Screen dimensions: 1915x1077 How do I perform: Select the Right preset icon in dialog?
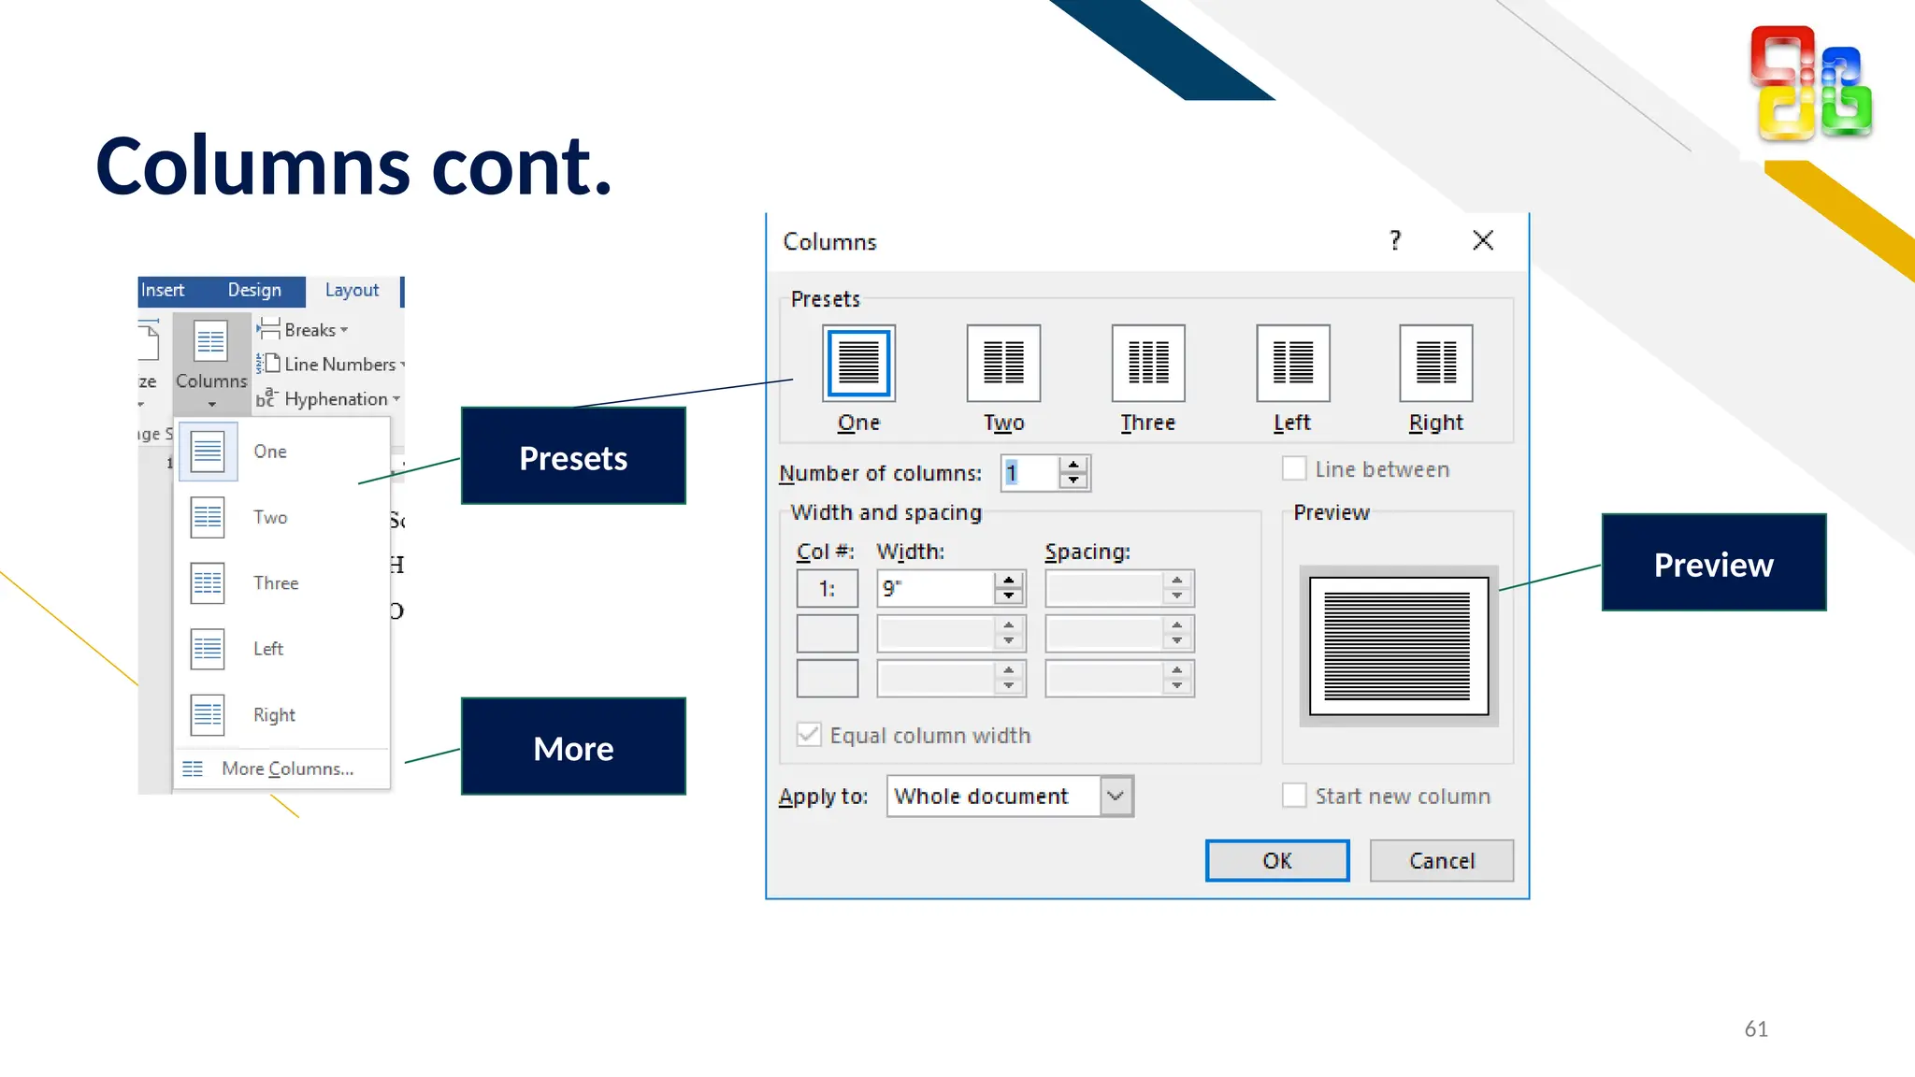(1436, 363)
